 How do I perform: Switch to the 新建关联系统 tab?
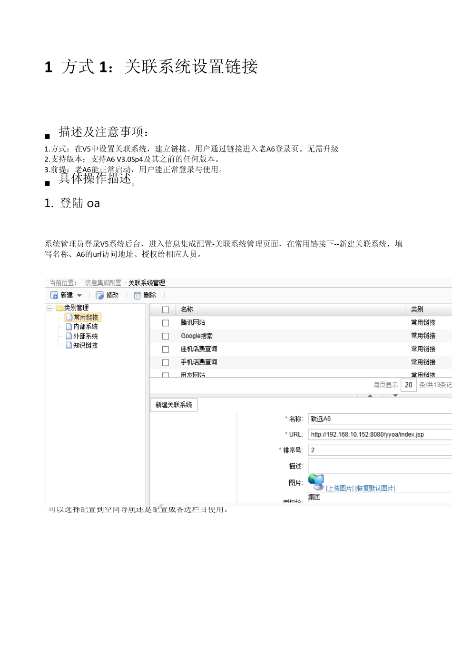pos(174,405)
